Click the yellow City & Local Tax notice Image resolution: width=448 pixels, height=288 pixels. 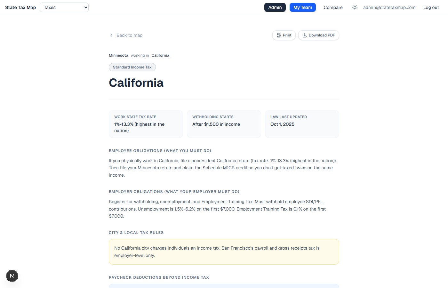point(224,252)
